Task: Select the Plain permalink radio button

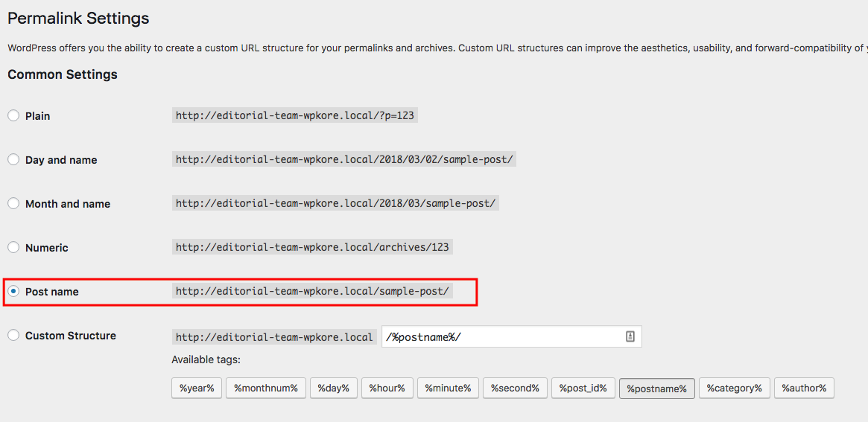Action: coord(13,115)
